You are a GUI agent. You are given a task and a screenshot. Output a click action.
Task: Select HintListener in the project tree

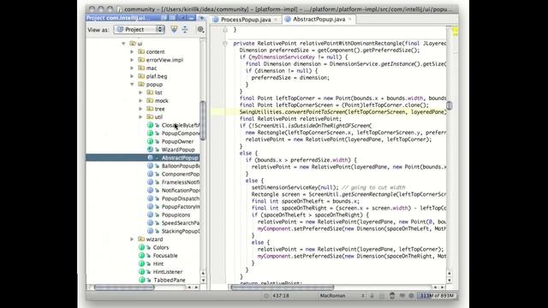click(x=168, y=272)
